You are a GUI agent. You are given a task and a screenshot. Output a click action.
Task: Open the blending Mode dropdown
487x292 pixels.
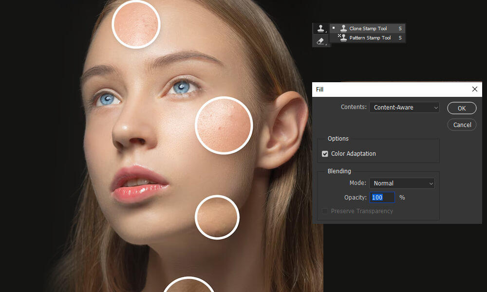point(402,183)
